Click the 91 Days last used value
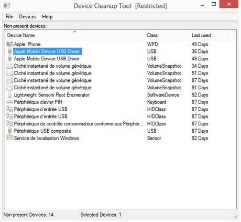This screenshot has width=241, height=222. tap(200, 88)
